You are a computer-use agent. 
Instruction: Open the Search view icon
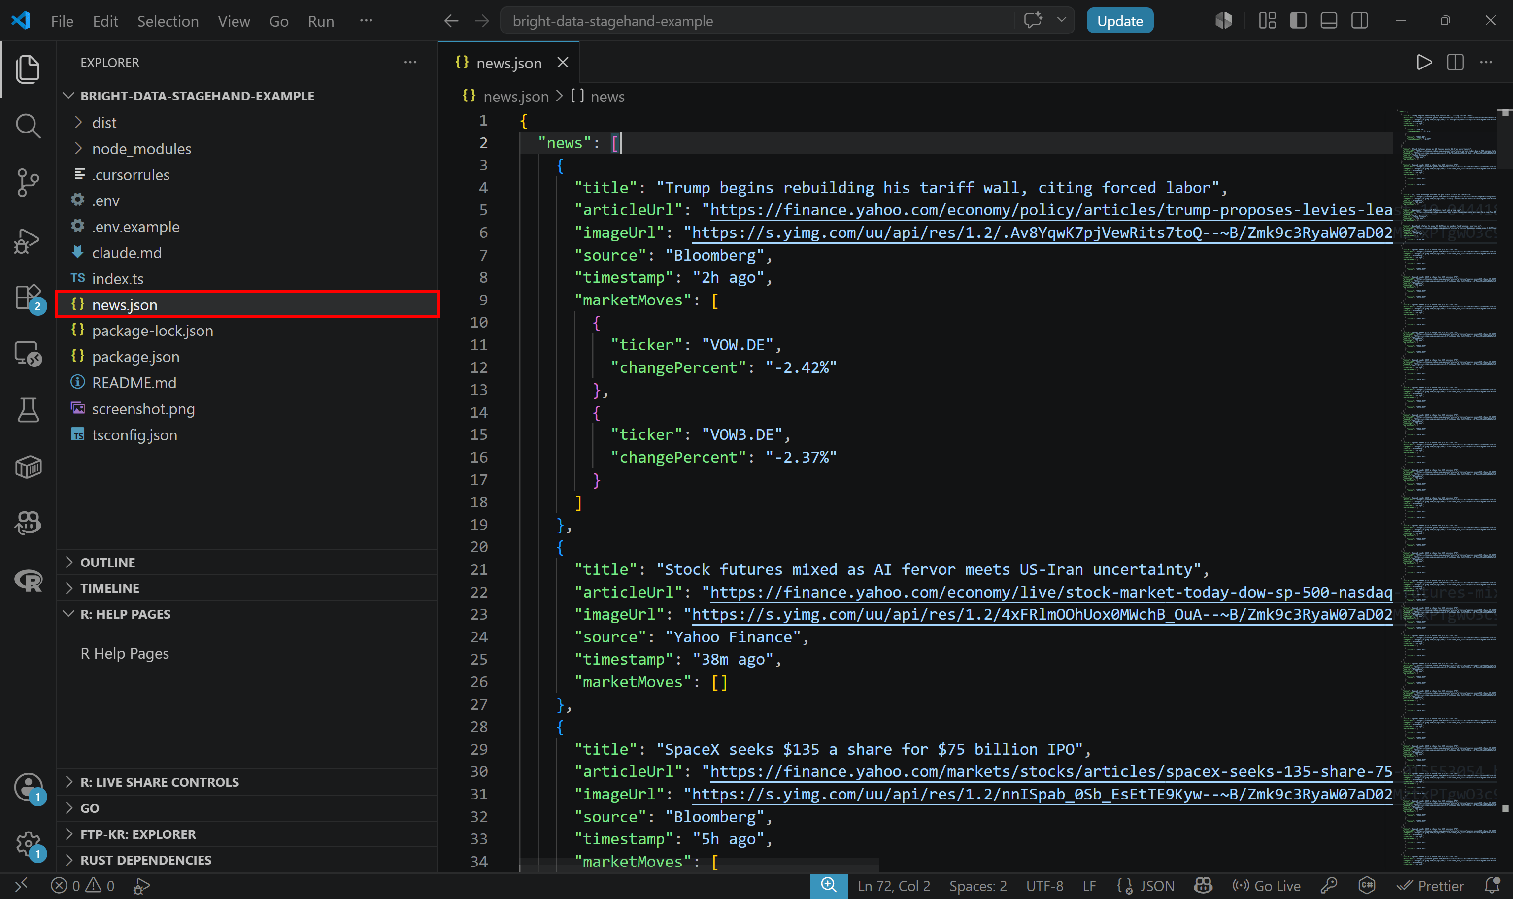click(x=28, y=126)
